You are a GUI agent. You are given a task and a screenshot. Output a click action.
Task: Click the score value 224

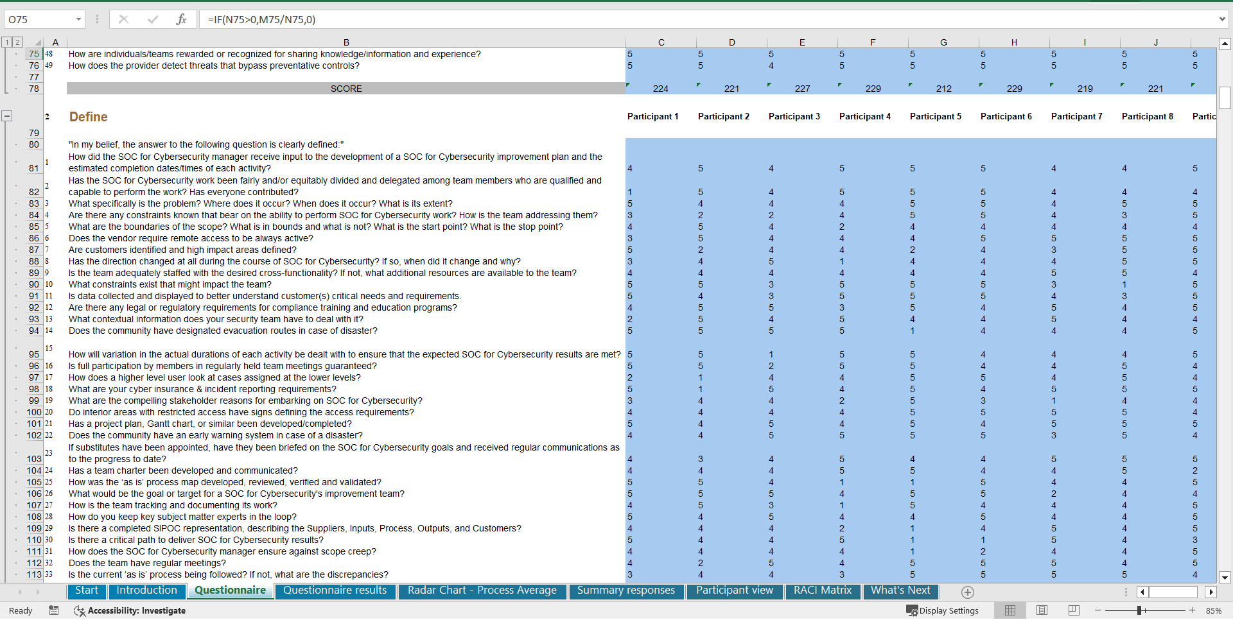tap(660, 89)
